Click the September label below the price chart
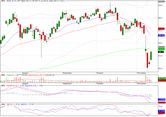The image size is (166, 117). click(x=67, y=73)
